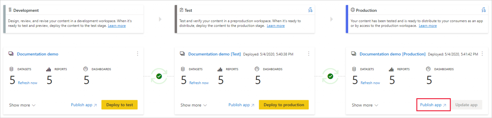Open Production stage deployment rules lightning icon
Viewport: 492px width, 118px height.
tap(484, 10)
